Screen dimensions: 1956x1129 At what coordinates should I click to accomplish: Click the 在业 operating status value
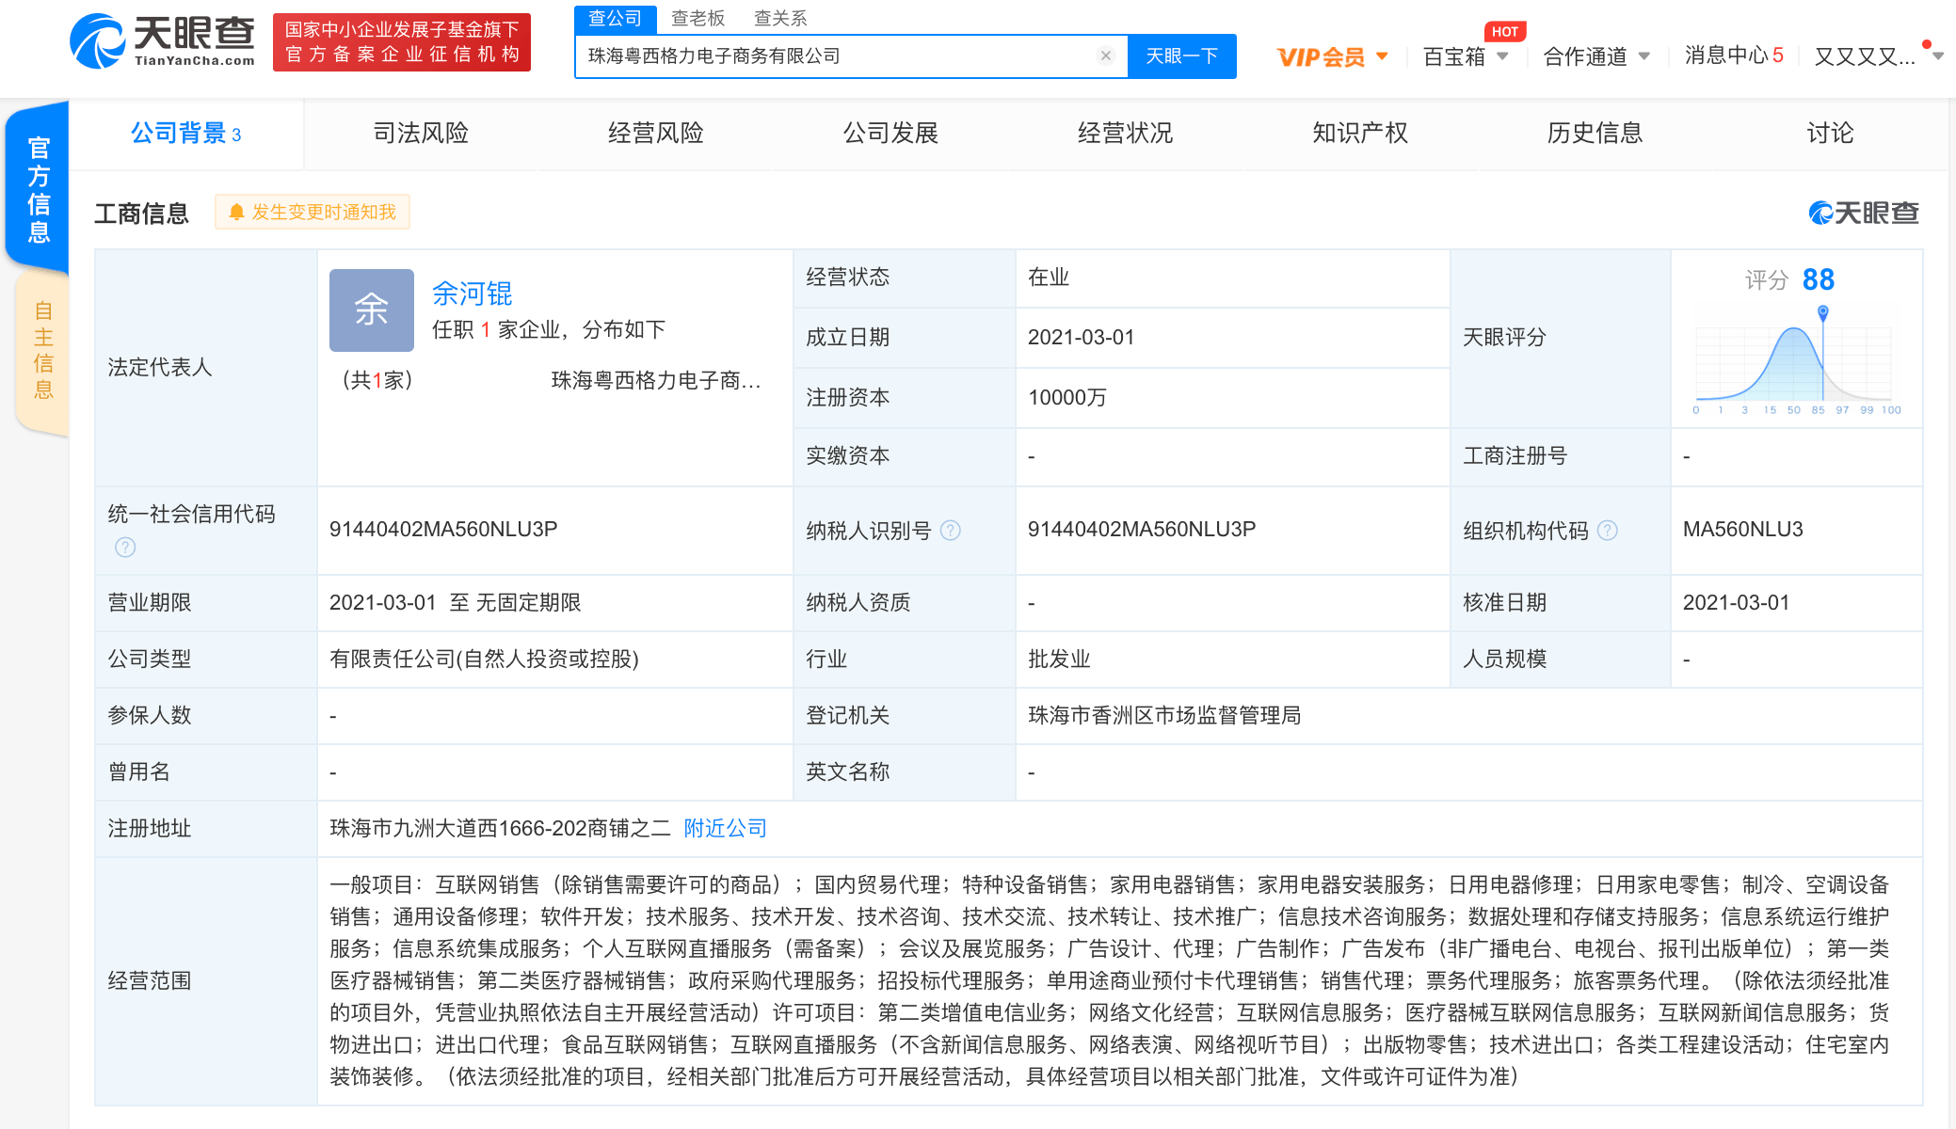(x=1049, y=277)
